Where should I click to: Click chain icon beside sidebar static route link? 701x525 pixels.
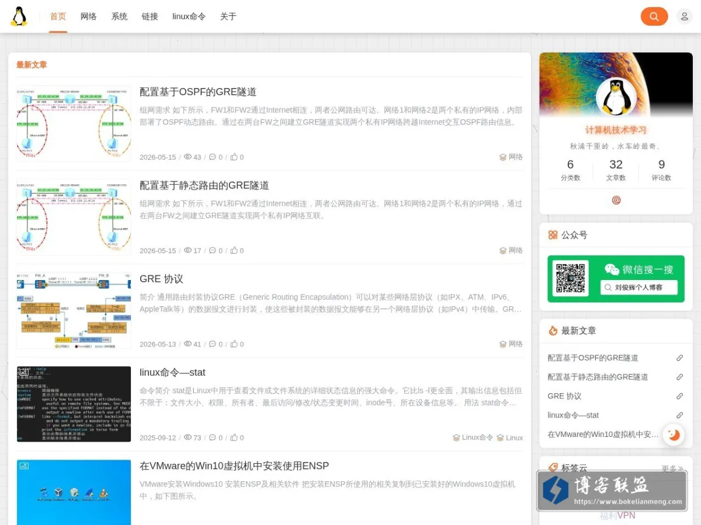(679, 377)
